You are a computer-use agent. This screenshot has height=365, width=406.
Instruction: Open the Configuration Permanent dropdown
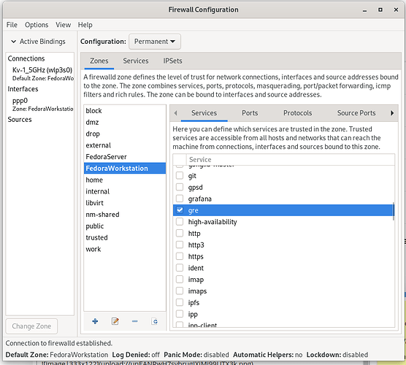click(x=155, y=42)
